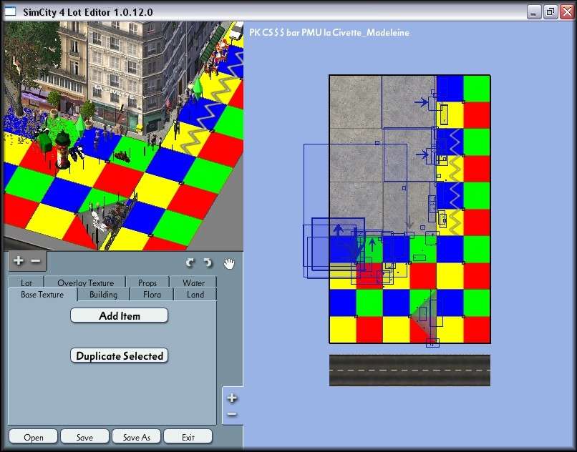Open the Lot tab
The height and width of the screenshot is (452, 577).
pos(26,282)
